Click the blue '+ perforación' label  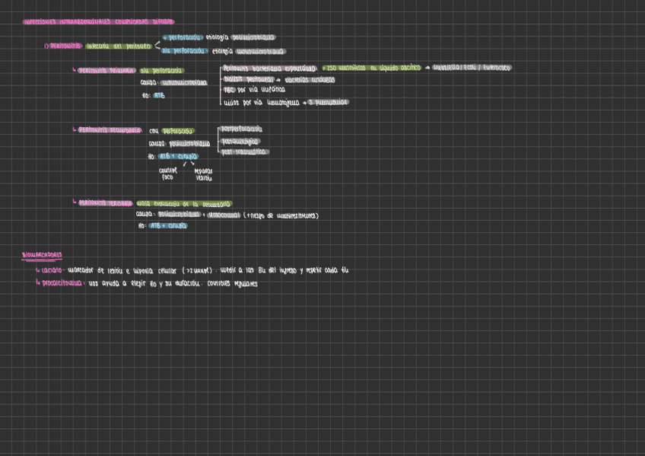pos(183,37)
